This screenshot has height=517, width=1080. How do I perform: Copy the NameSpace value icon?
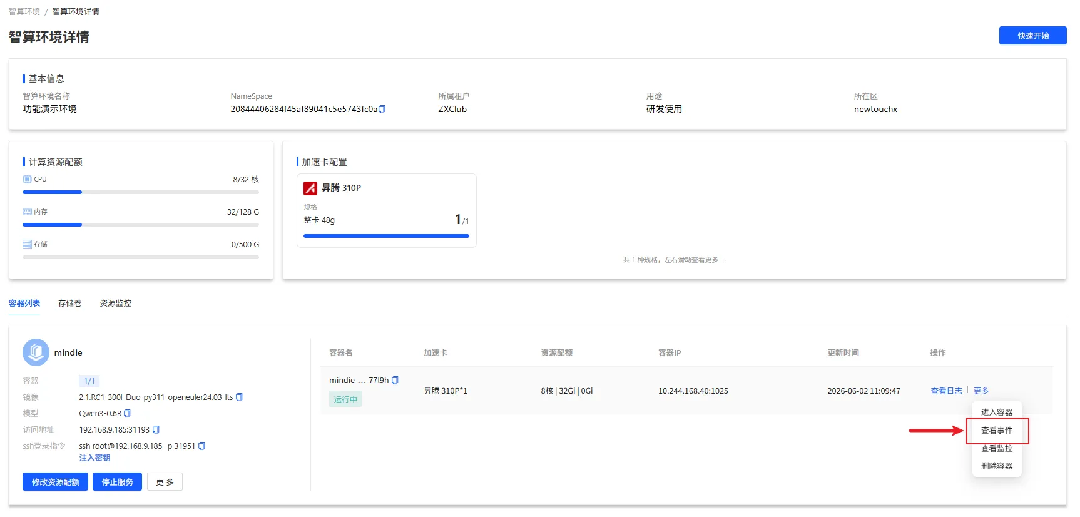pos(382,109)
